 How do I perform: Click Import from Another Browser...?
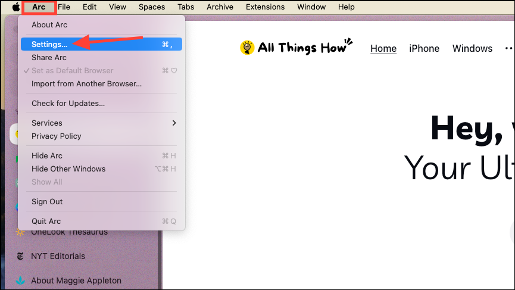[101, 84]
